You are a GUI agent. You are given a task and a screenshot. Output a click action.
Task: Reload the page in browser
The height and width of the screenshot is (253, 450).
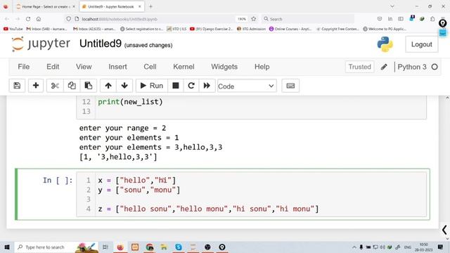tap(28, 19)
